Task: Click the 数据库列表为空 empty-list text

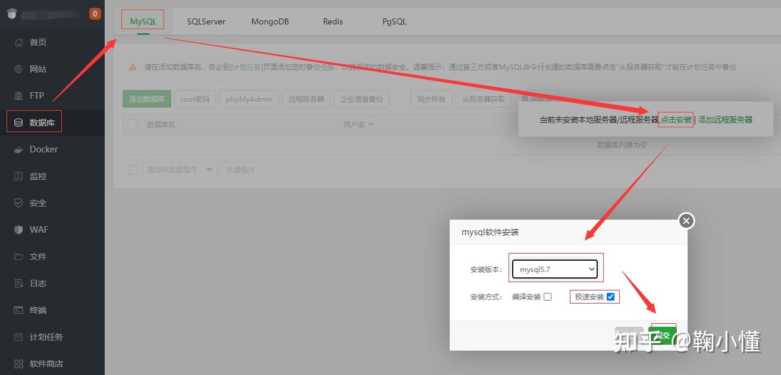Action: tap(622, 145)
